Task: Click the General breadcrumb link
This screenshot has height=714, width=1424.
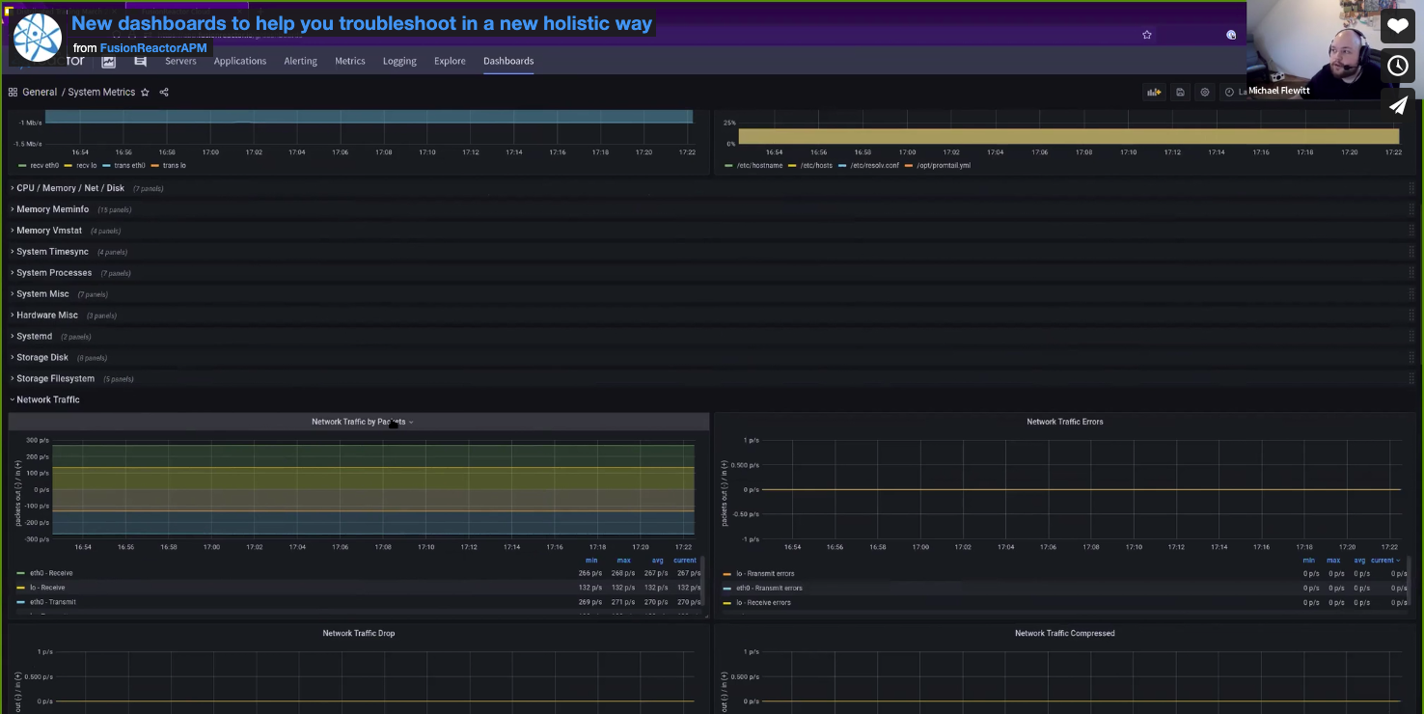Action: 40,93
